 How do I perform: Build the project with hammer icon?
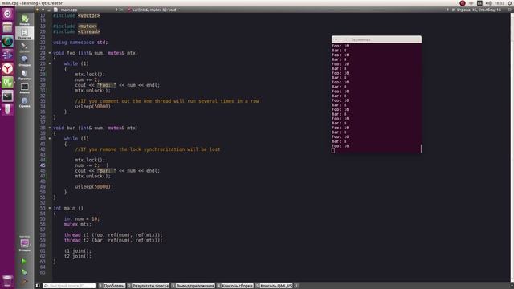pyautogui.click(x=24, y=281)
